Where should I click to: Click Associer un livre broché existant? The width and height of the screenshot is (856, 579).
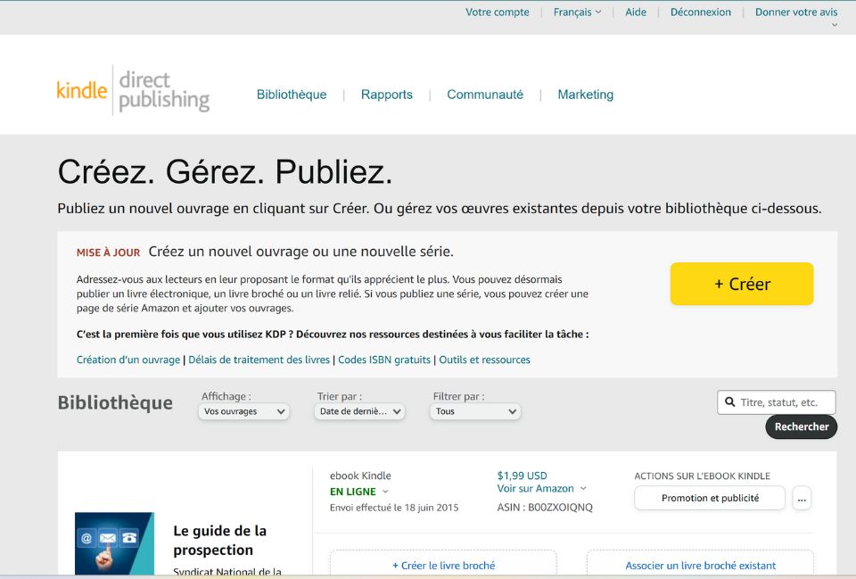700,564
